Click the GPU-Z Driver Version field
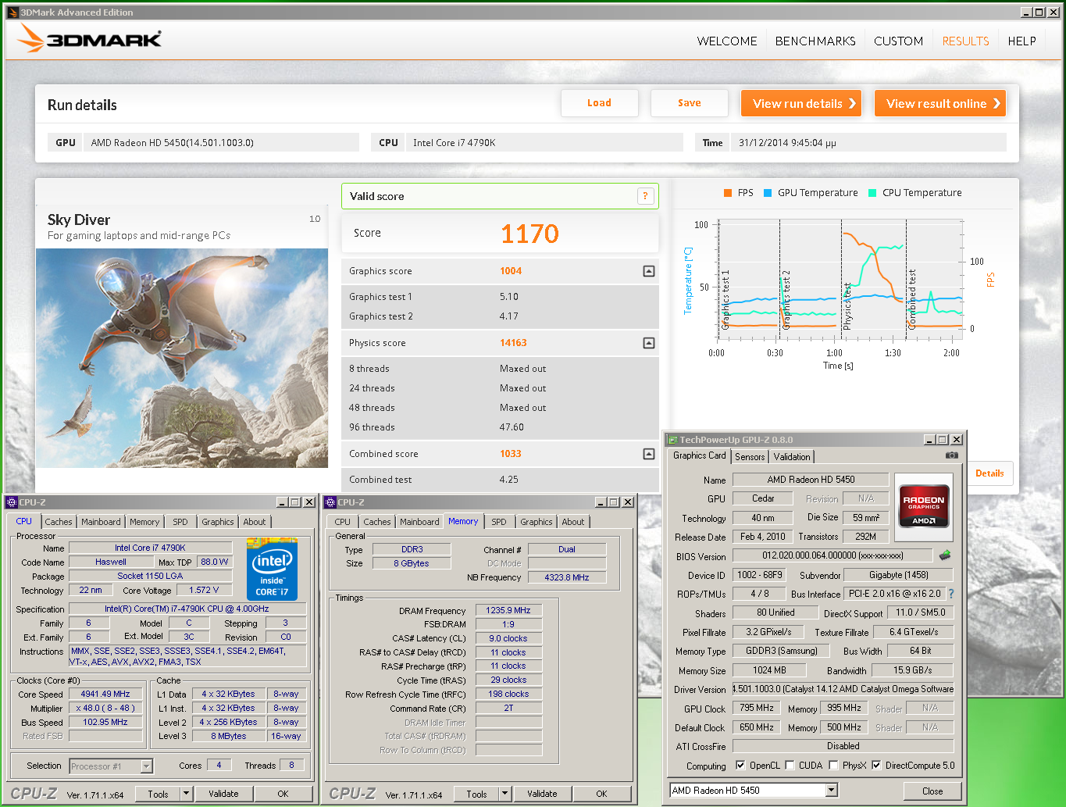 pos(843,689)
